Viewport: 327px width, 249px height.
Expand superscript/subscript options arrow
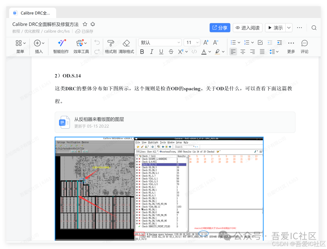pos(187,52)
